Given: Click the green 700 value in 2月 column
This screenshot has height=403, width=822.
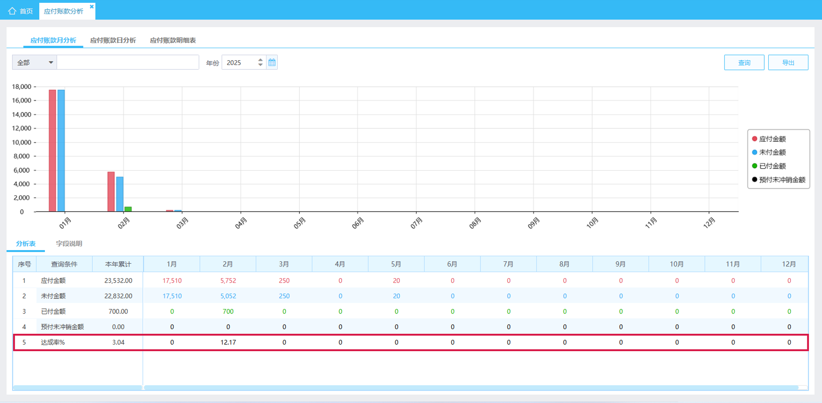Looking at the screenshot, I should [228, 311].
